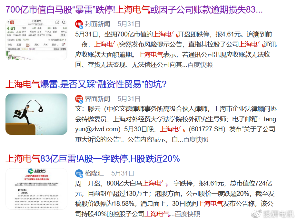The width and height of the screenshot is (297, 221).
Task: Click the snippet text beginning 5月31日,坐拥700亿市值
Action: click(176, 49)
